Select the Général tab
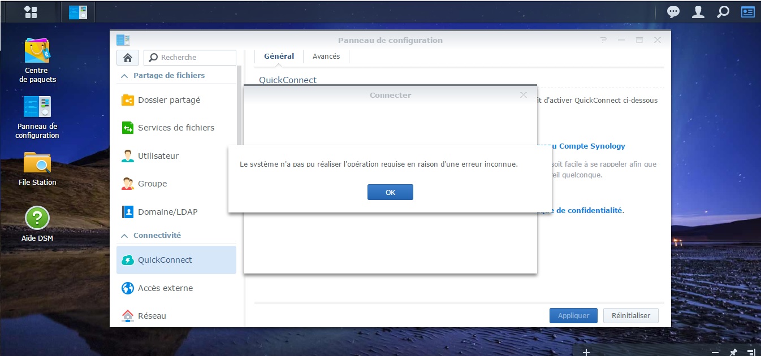The image size is (761, 356). coord(279,57)
